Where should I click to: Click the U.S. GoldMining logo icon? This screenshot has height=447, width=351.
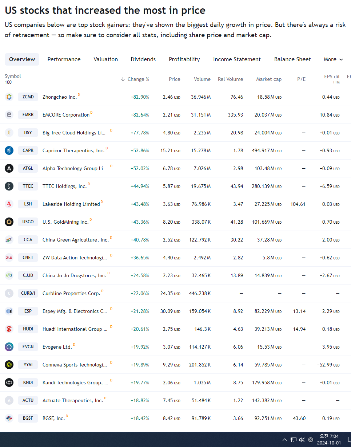[9, 222]
